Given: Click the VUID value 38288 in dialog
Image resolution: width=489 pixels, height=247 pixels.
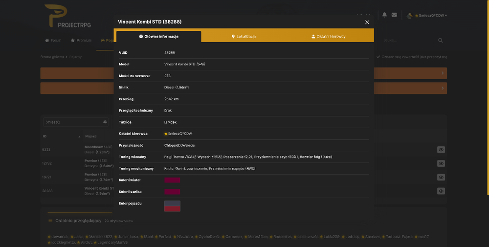Looking at the screenshot, I should [170, 53].
